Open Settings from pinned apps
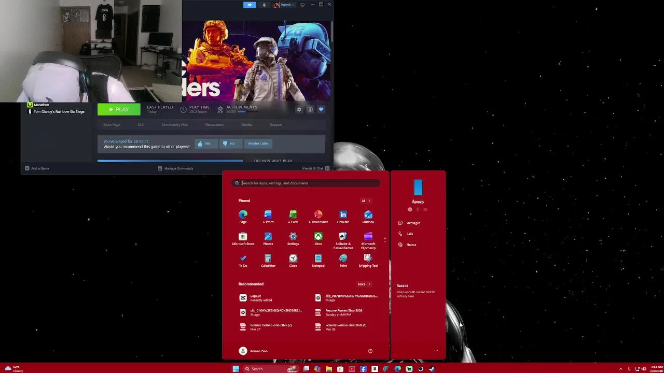Viewport: 664px width, 373px height. (293, 239)
